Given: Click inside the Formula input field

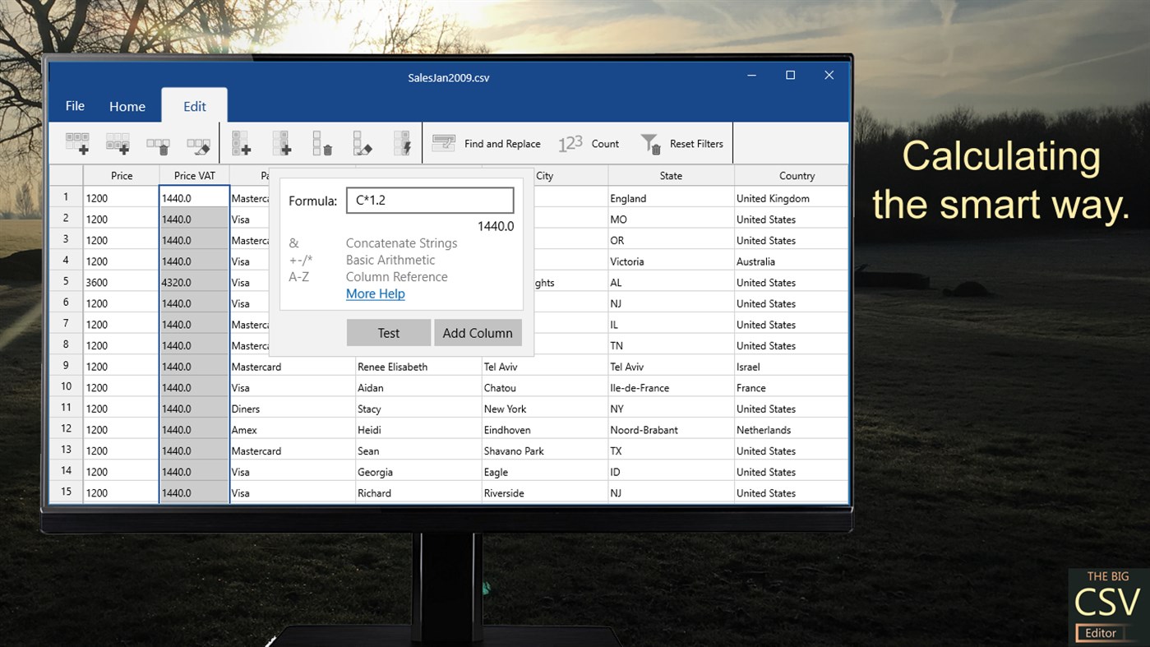Looking at the screenshot, I should click(429, 200).
